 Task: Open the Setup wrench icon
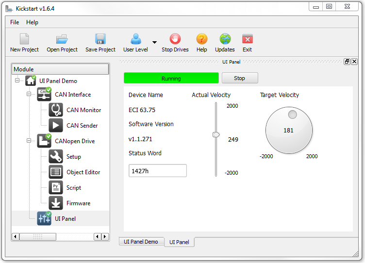point(56,156)
